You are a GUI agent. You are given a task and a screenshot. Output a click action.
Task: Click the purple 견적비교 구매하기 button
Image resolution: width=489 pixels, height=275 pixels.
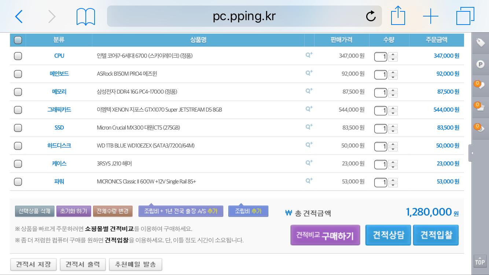click(x=325, y=235)
